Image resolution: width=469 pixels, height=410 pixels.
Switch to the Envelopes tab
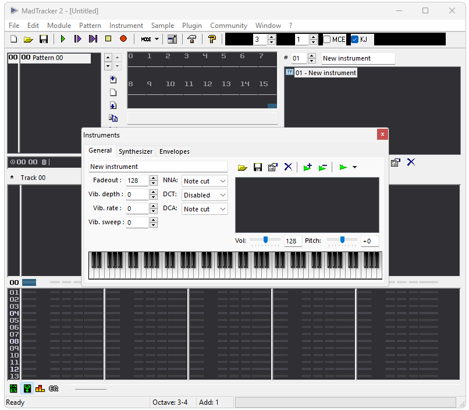pos(175,151)
